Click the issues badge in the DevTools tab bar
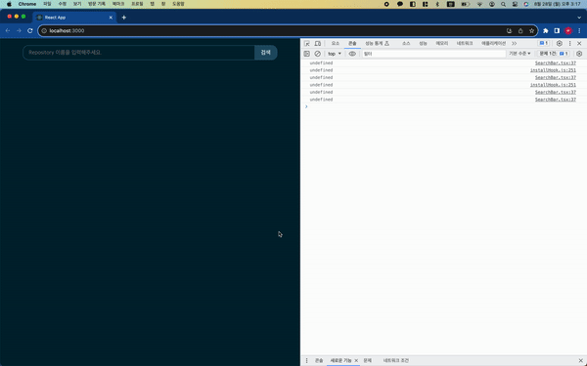587x366 pixels. coord(544,43)
